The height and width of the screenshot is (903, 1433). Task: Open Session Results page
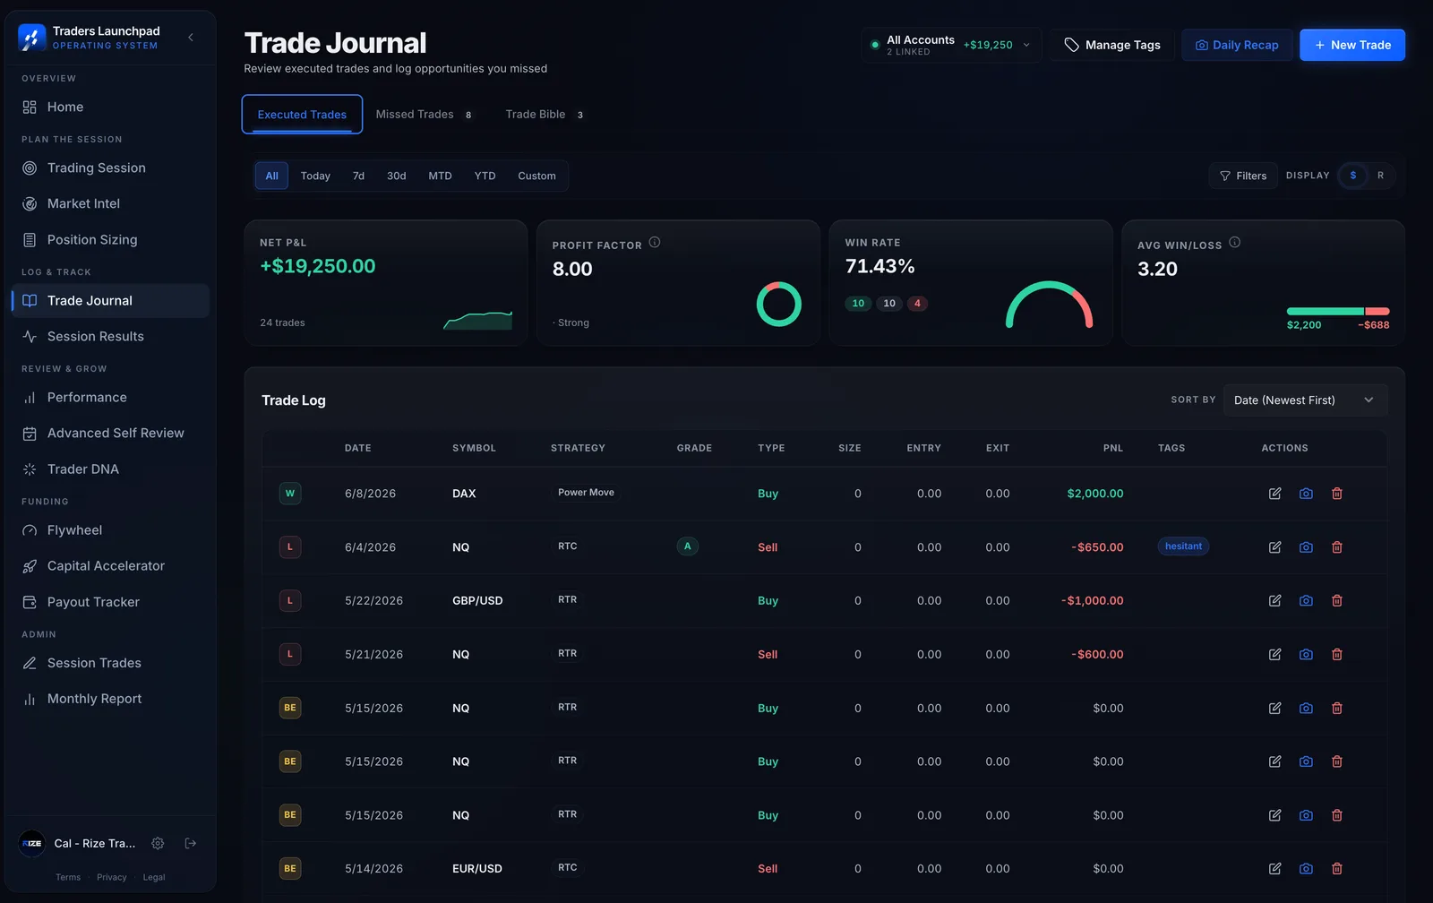(x=110, y=337)
